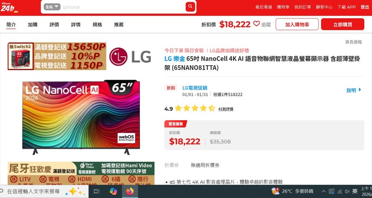Open the Task View taskbar icon
372x198 pixels.
coord(96,191)
